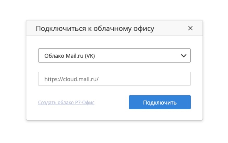The image size is (228, 143).
Task: Open the cloud provider dropdown list
Action: coord(114,56)
